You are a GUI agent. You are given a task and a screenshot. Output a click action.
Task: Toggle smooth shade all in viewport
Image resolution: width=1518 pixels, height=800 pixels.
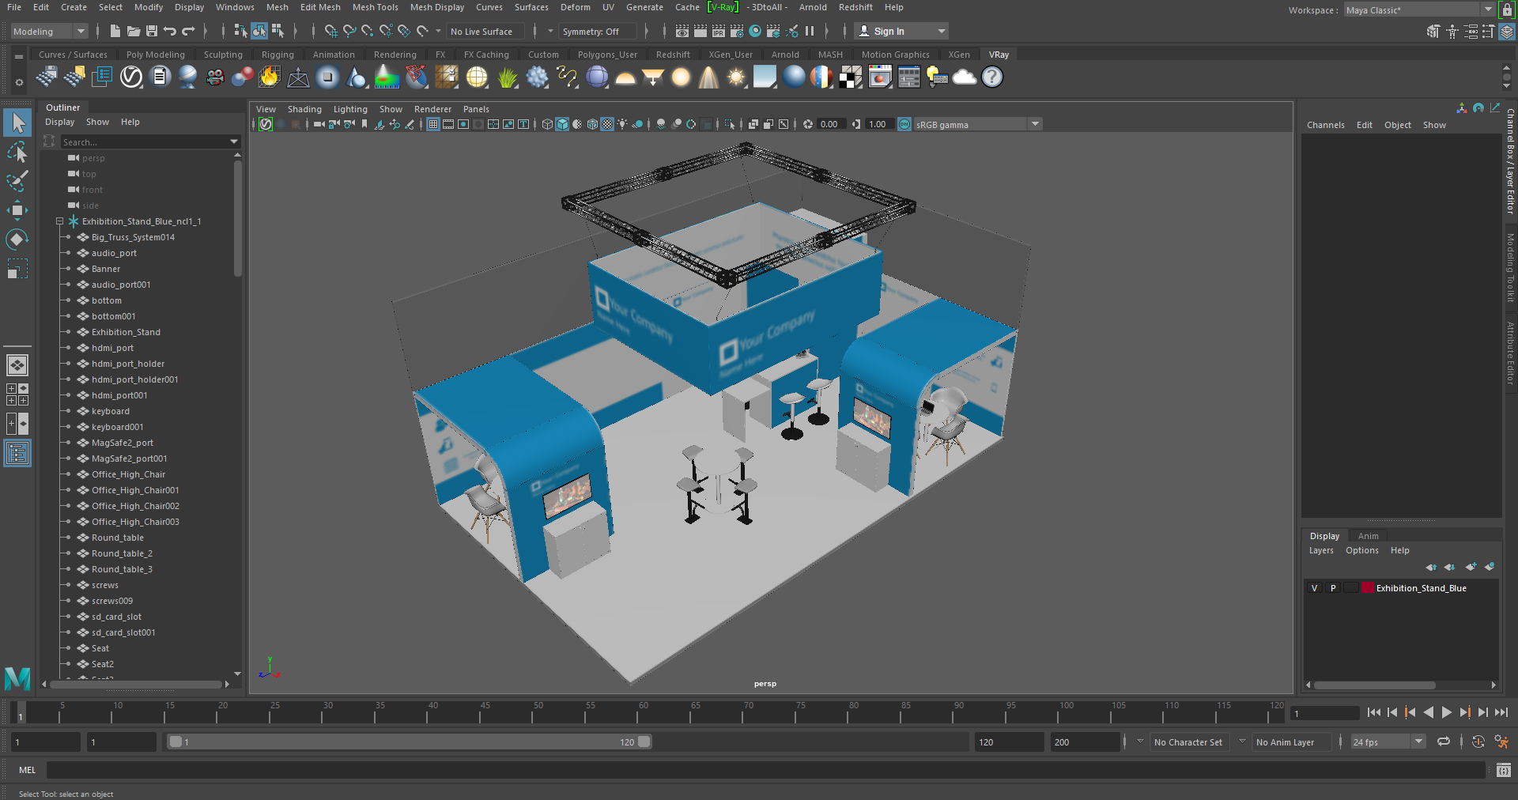pyautogui.click(x=562, y=124)
